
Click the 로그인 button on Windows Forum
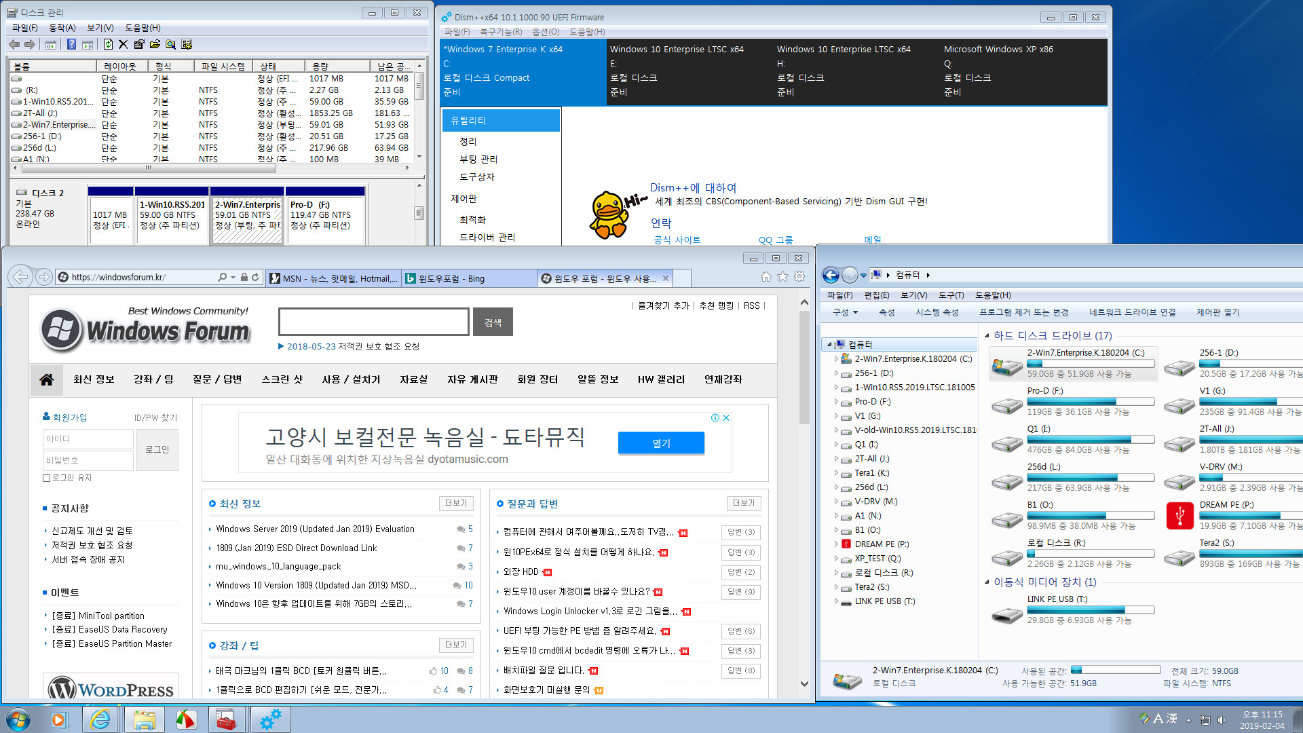(157, 449)
